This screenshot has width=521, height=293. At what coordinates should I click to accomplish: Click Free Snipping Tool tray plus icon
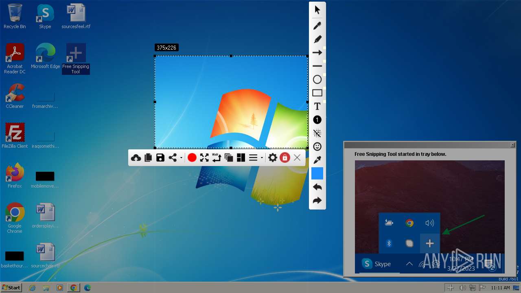[451, 288]
